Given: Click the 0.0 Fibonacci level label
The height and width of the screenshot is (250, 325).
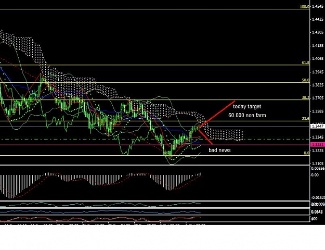Looking at the screenshot, I should [x=307, y=153].
